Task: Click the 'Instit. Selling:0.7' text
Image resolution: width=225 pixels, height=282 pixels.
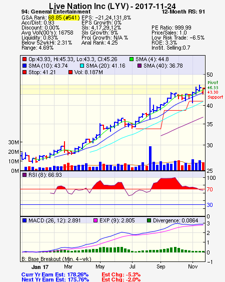Action: click(x=171, y=48)
